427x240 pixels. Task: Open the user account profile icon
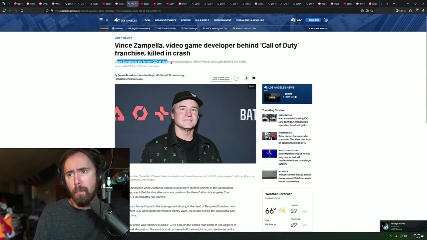(x=326, y=20)
